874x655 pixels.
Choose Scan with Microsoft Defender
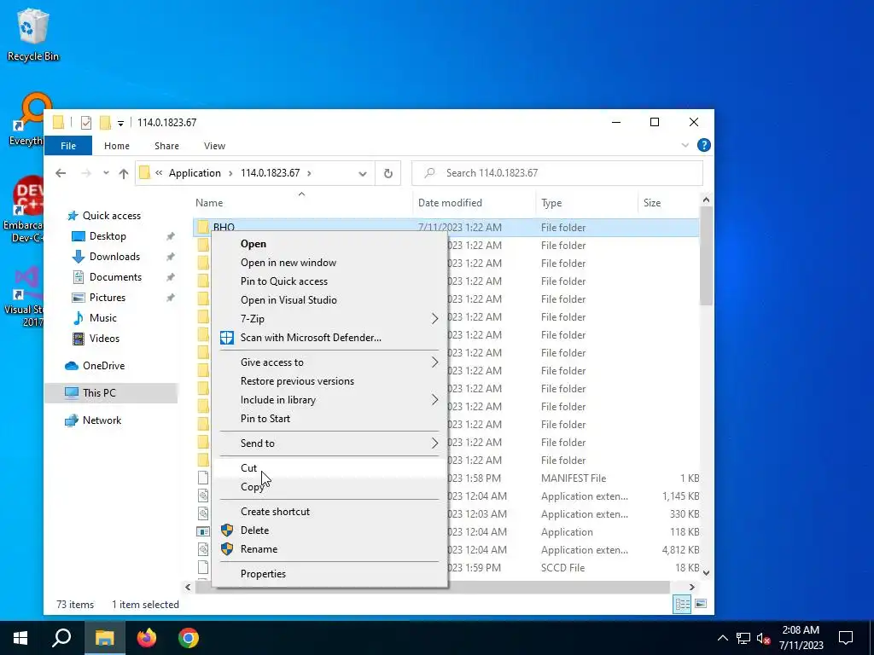[329, 338]
